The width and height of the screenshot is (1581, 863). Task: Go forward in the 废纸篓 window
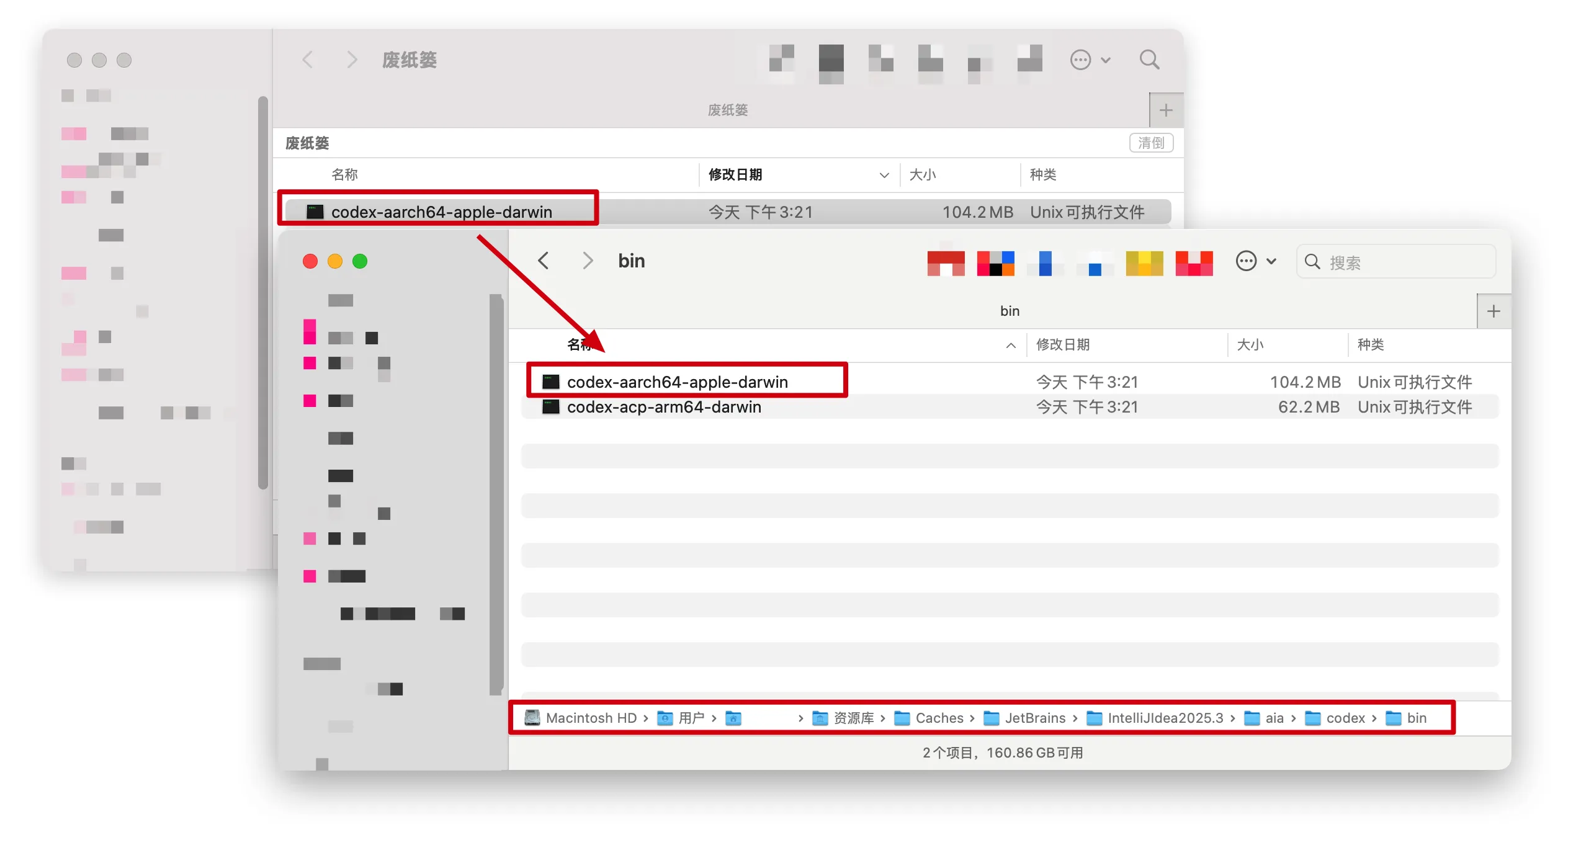(x=352, y=60)
